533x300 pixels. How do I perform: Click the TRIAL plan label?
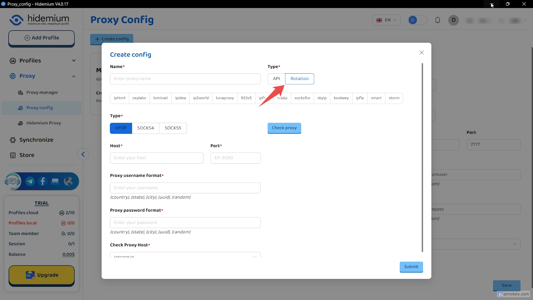tap(42, 203)
